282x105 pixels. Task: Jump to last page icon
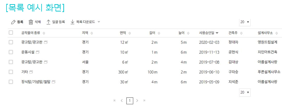click(x=144, y=101)
